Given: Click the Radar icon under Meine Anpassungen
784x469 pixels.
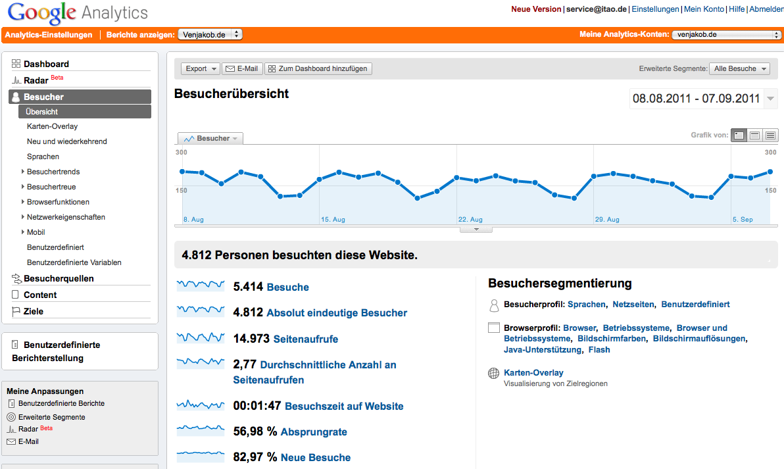Looking at the screenshot, I should (x=11, y=429).
